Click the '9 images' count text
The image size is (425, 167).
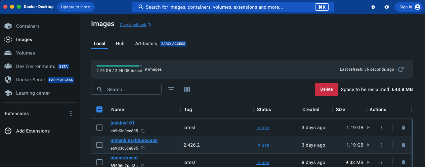tap(153, 69)
